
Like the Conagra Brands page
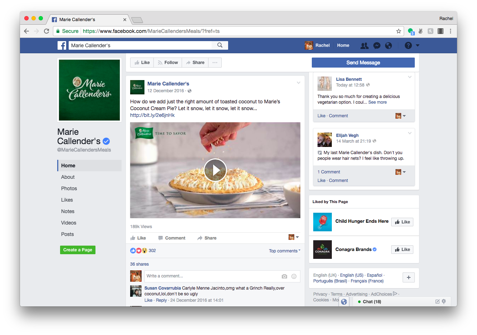[x=402, y=250]
